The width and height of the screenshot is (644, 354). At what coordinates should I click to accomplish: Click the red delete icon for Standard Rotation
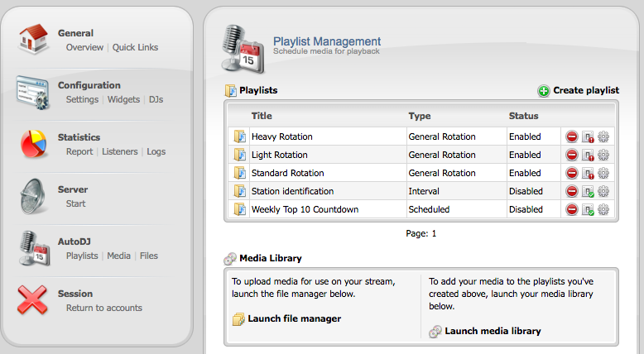[x=572, y=173]
